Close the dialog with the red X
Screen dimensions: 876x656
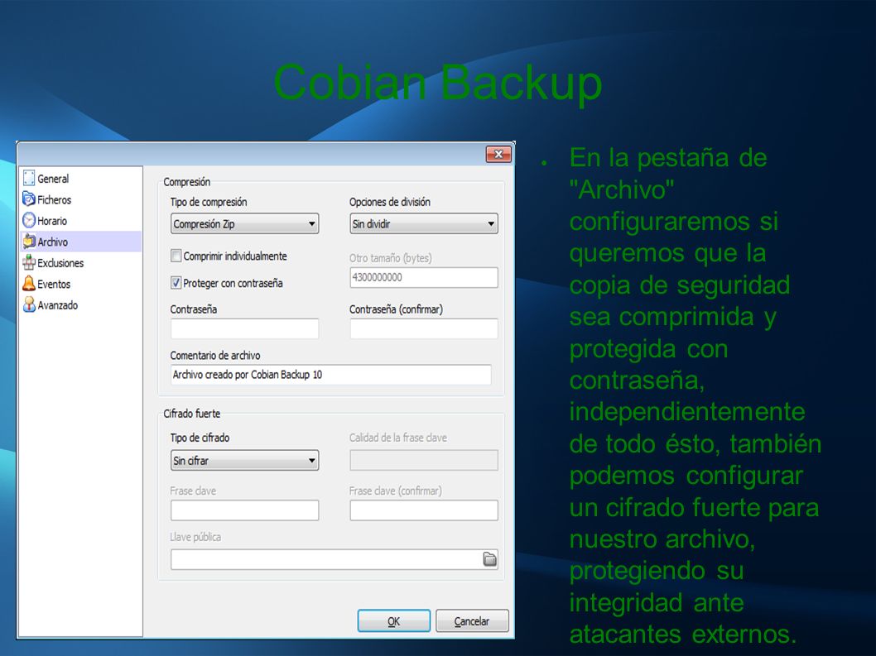pos(498,154)
